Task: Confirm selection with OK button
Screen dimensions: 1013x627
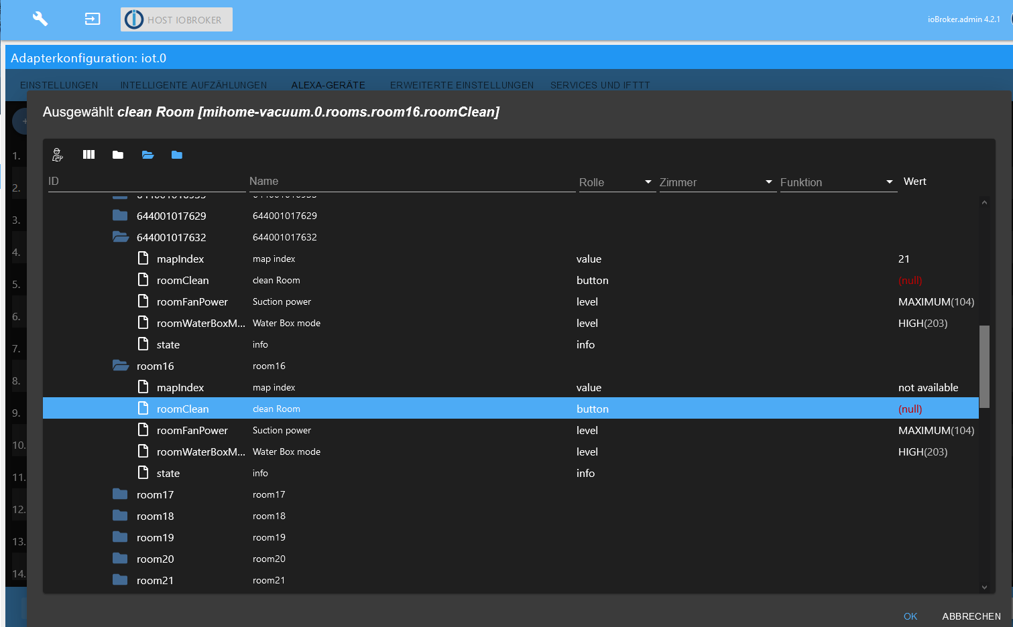Action: point(910,616)
